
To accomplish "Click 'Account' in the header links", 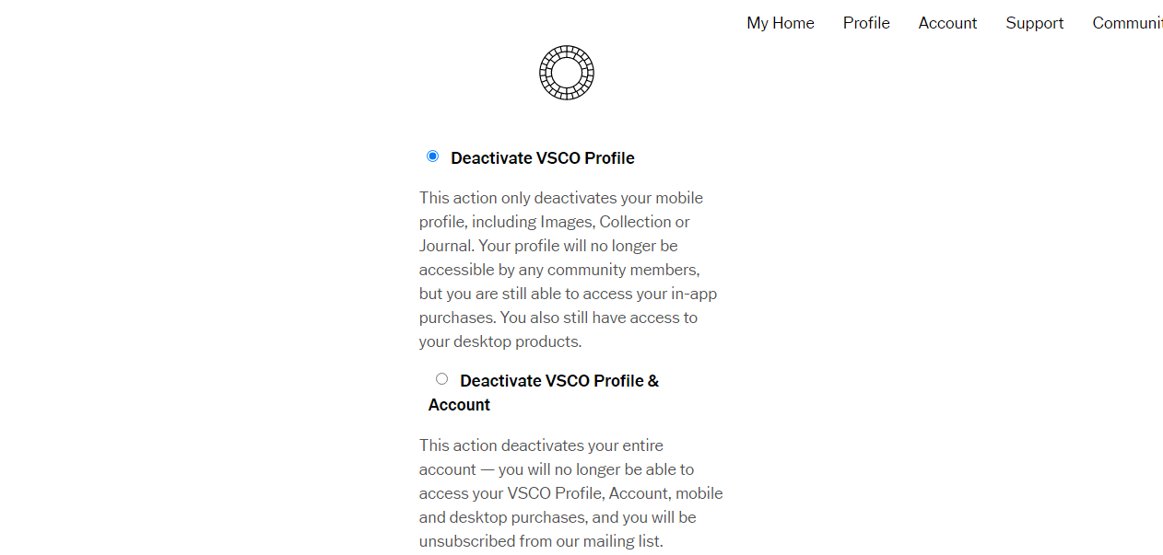I will [x=947, y=23].
